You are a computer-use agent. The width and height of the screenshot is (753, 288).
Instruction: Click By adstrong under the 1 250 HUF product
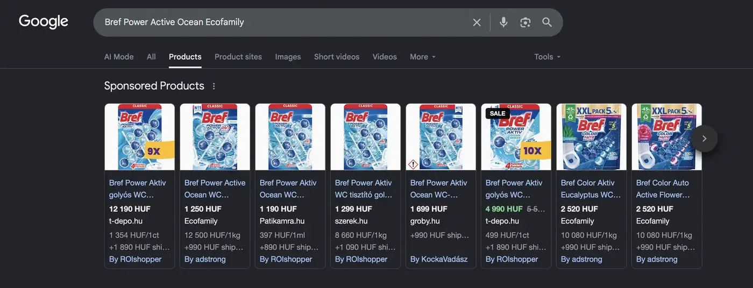point(205,259)
